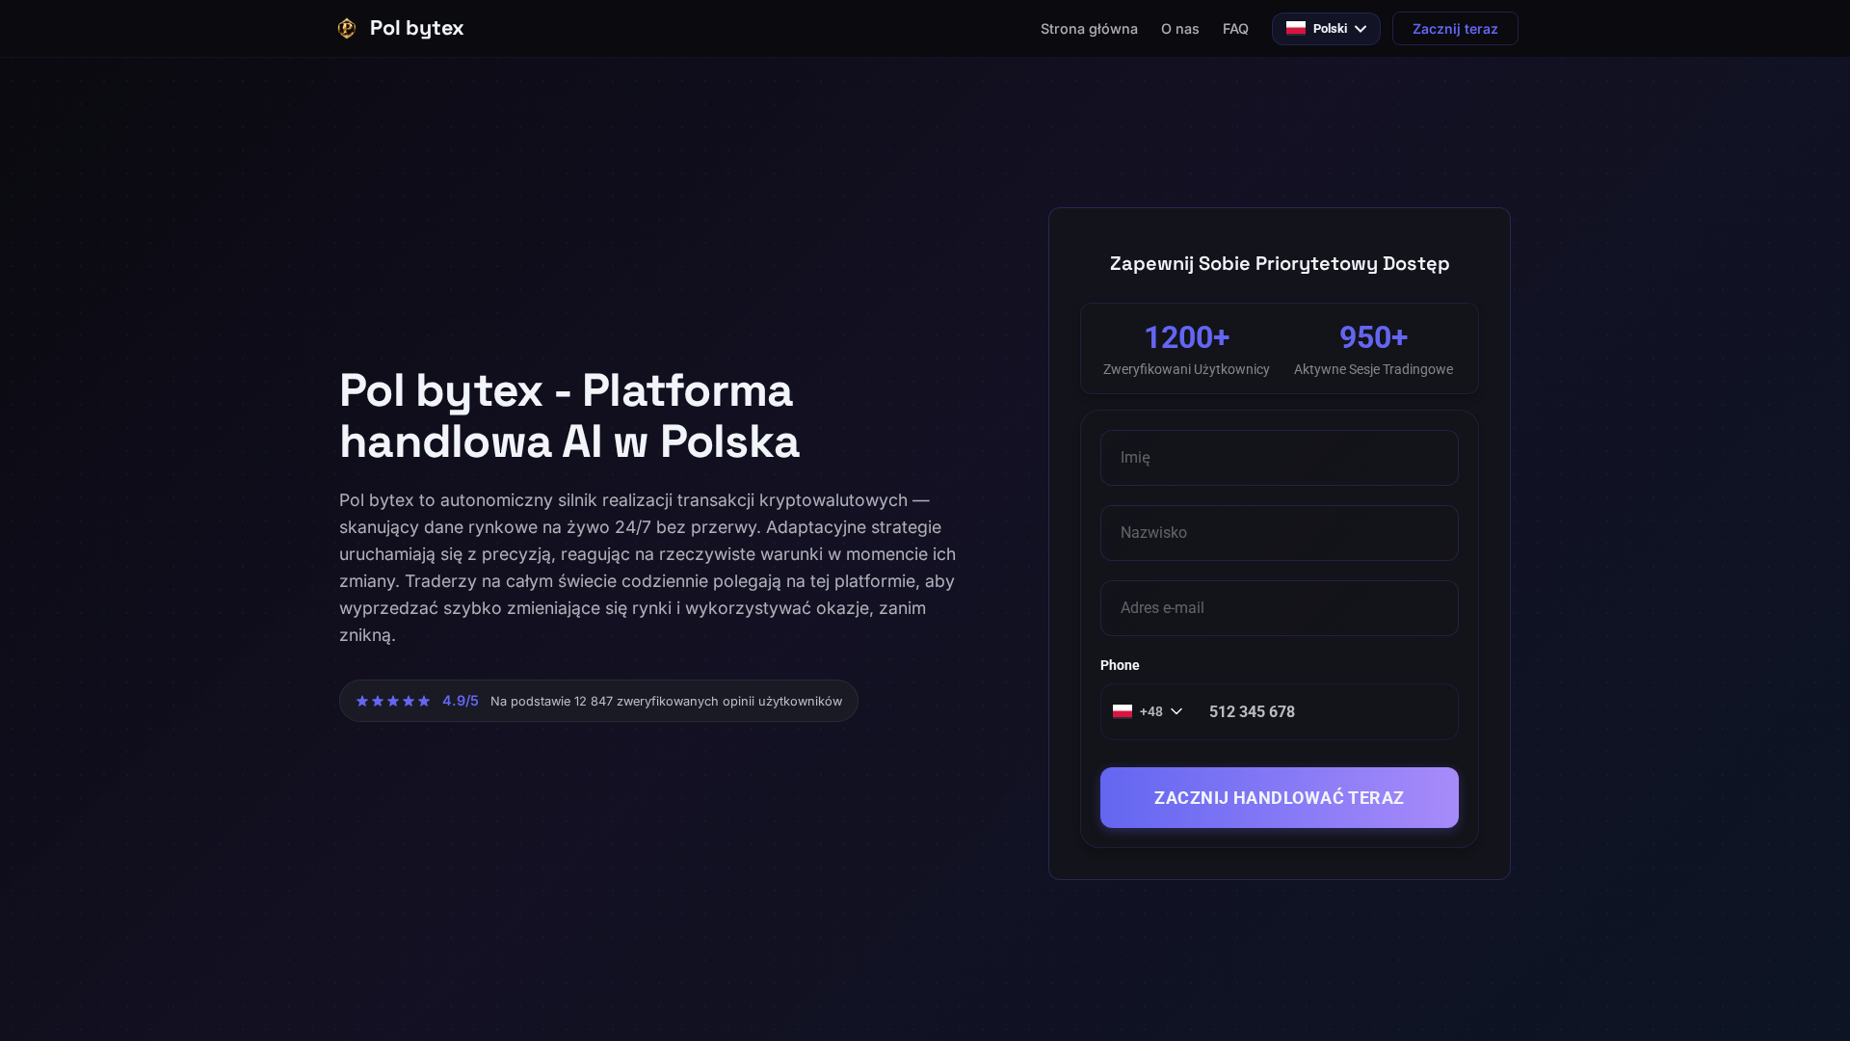
Task: Open the Polski language dropdown
Action: pyautogui.click(x=1326, y=28)
